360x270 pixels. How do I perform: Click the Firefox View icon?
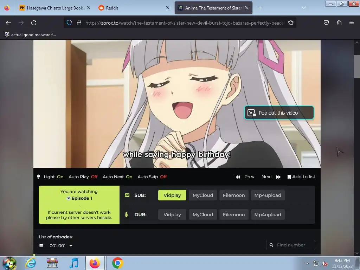[x=7, y=8]
